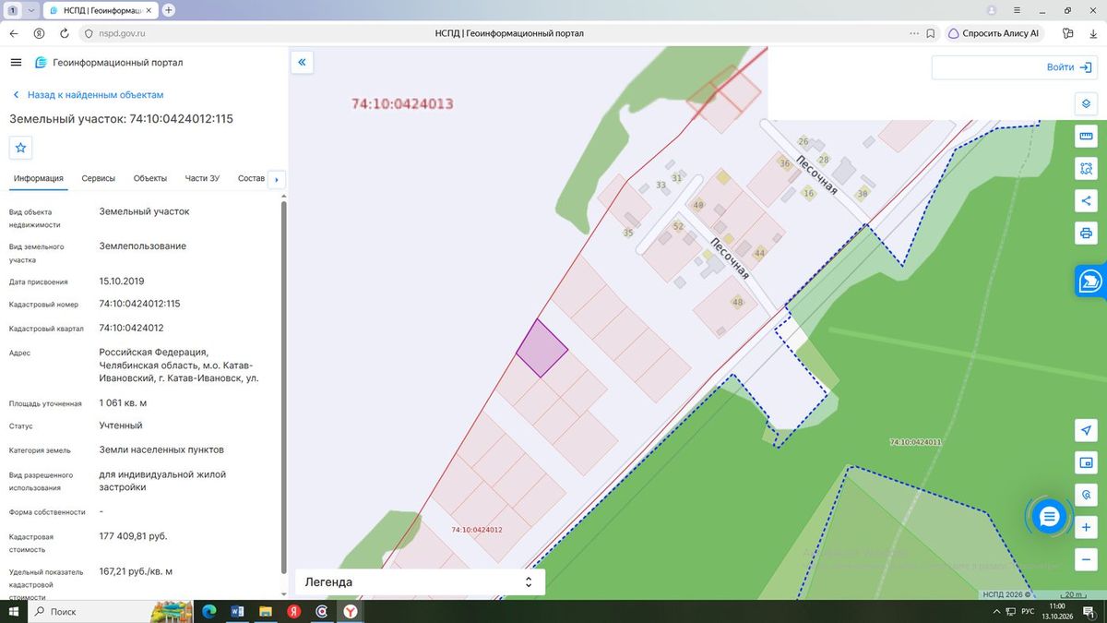Screen dimensions: 1107x623
Task: Select cadastral number text 74:10:0424012:115 in info row
Action: (139, 304)
